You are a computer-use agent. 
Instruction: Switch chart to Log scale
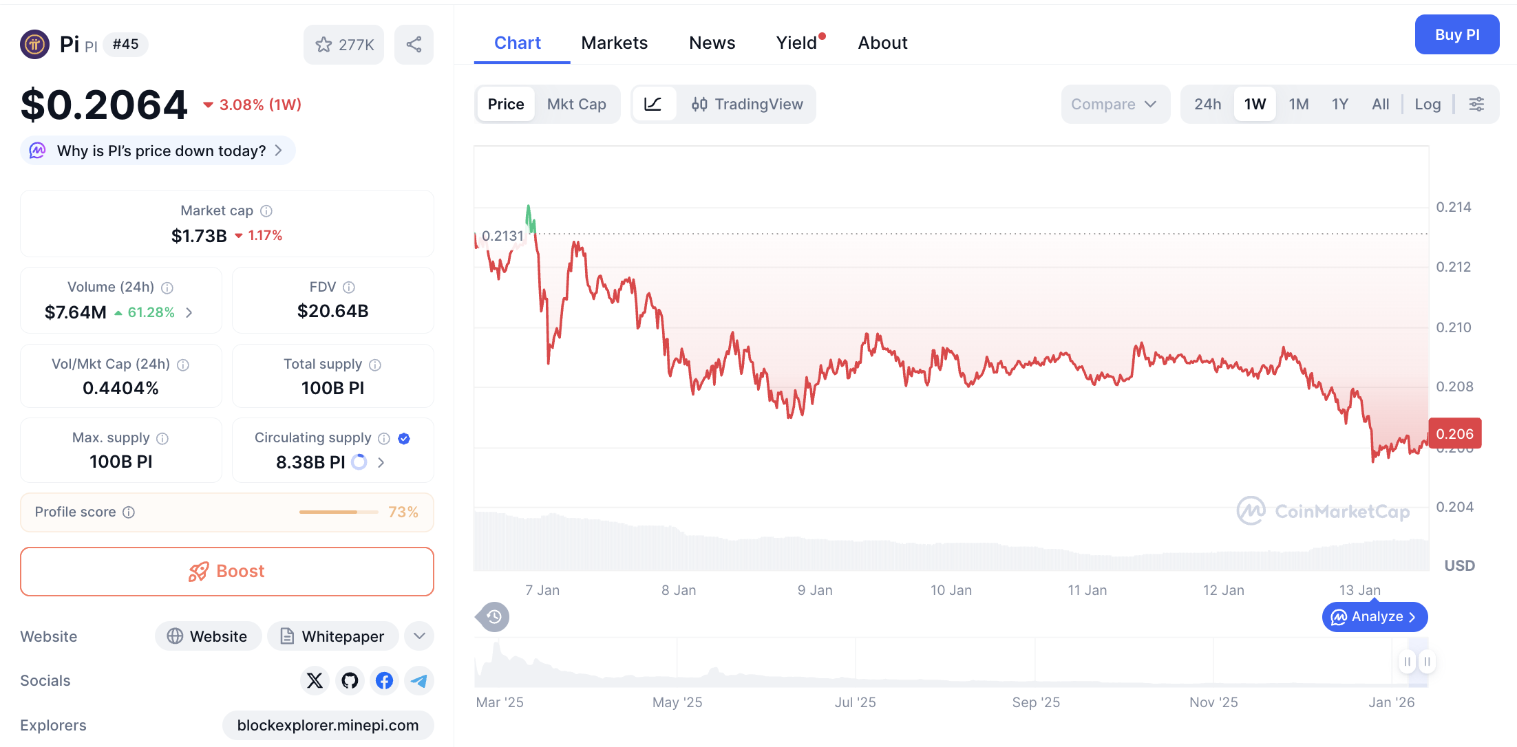pos(1428,104)
